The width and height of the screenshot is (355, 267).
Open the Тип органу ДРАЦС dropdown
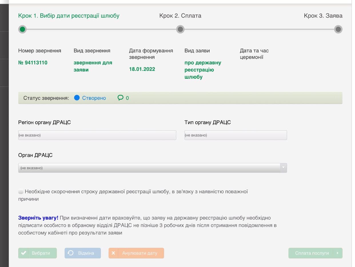[x=236, y=135]
